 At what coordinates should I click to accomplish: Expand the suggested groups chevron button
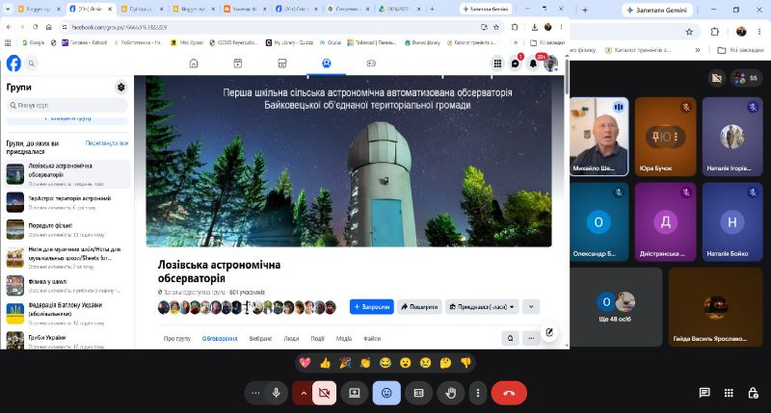pos(531,307)
